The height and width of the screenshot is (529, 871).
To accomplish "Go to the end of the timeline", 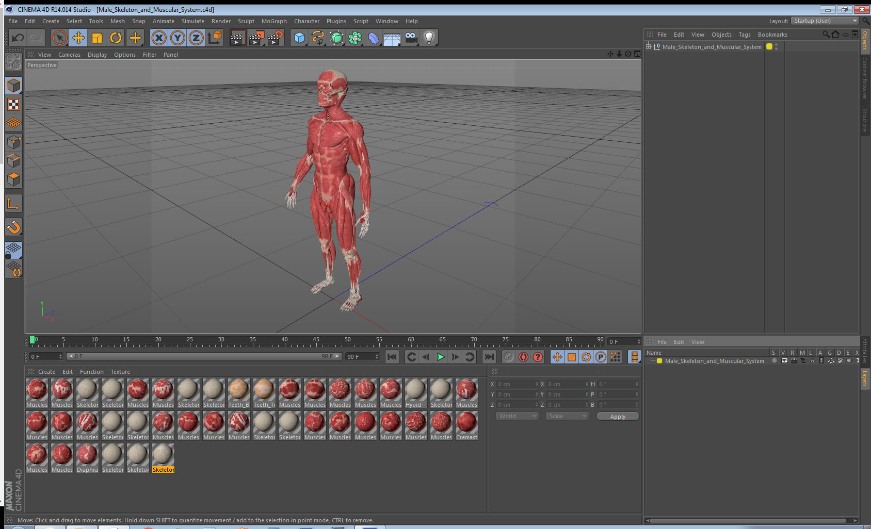I will pyautogui.click(x=489, y=357).
